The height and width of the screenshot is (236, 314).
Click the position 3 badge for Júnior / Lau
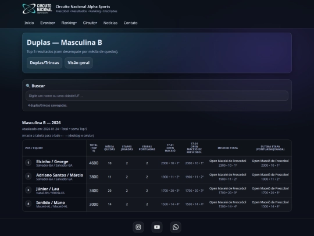click(x=28, y=190)
